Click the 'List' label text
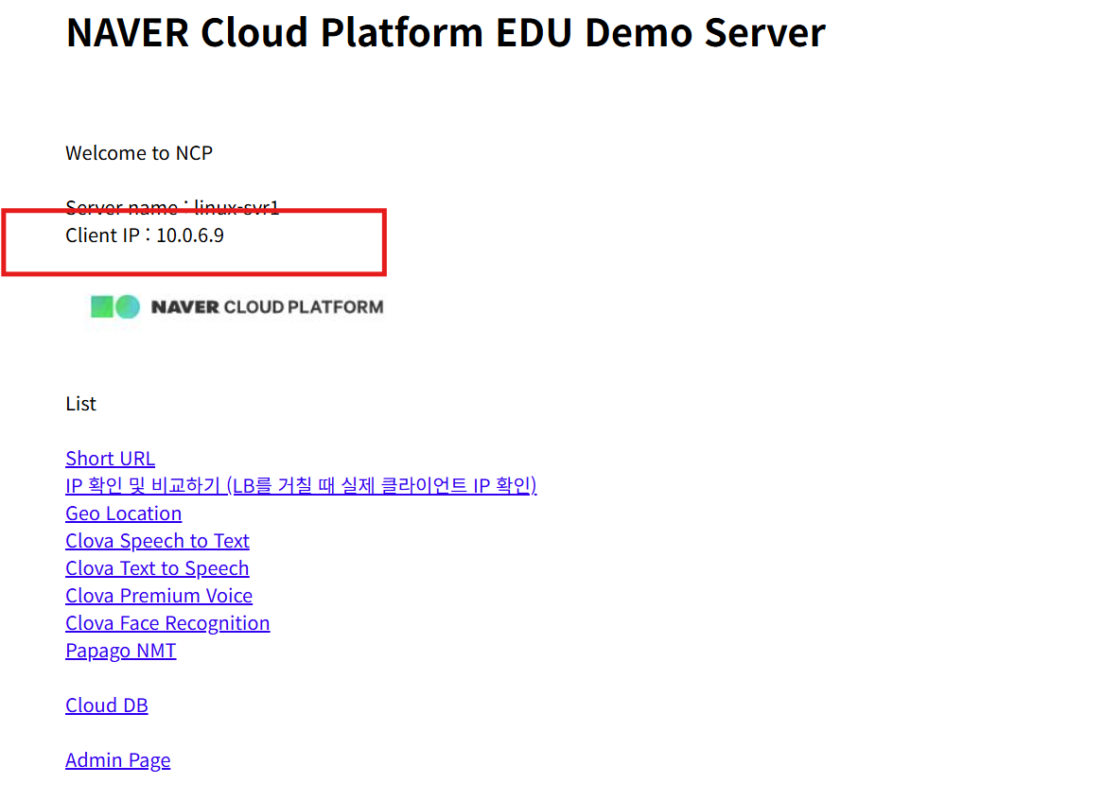Screen dimensions: 1103x801 pos(80,404)
